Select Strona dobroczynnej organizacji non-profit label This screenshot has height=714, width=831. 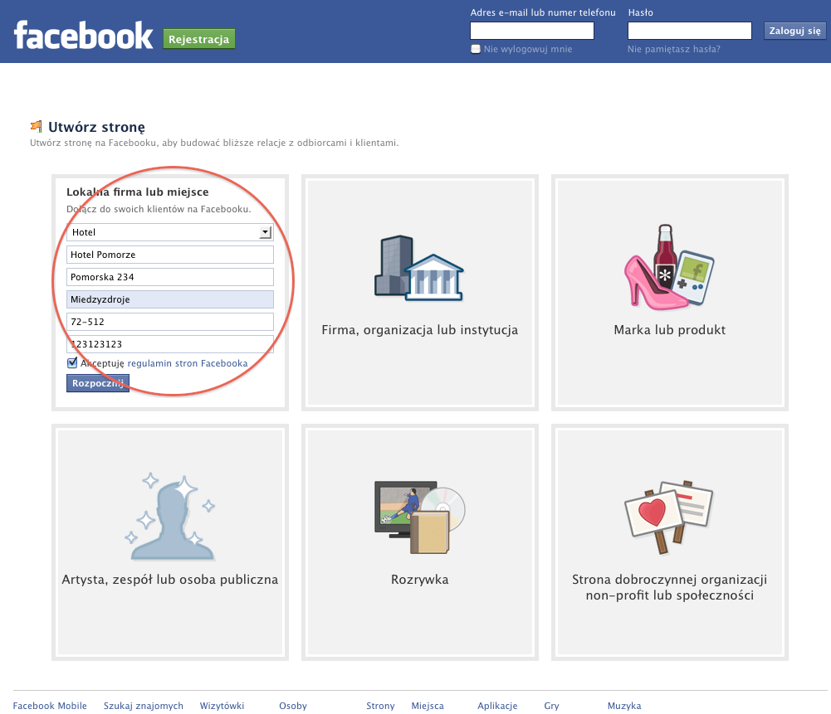click(669, 587)
